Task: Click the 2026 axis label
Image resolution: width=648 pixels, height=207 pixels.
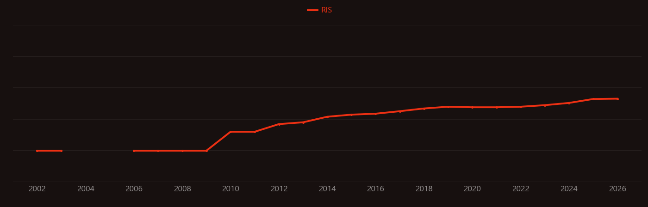Action: click(x=617, y=189)
